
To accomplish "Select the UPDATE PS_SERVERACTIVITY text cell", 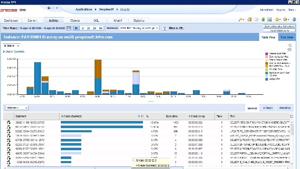I will tap(260, 131).
